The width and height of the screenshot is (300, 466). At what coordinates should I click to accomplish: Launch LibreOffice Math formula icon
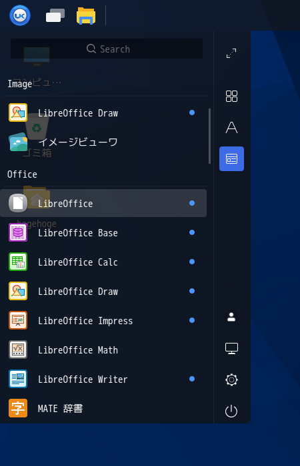pyautogui.click(x=18, y=349)
